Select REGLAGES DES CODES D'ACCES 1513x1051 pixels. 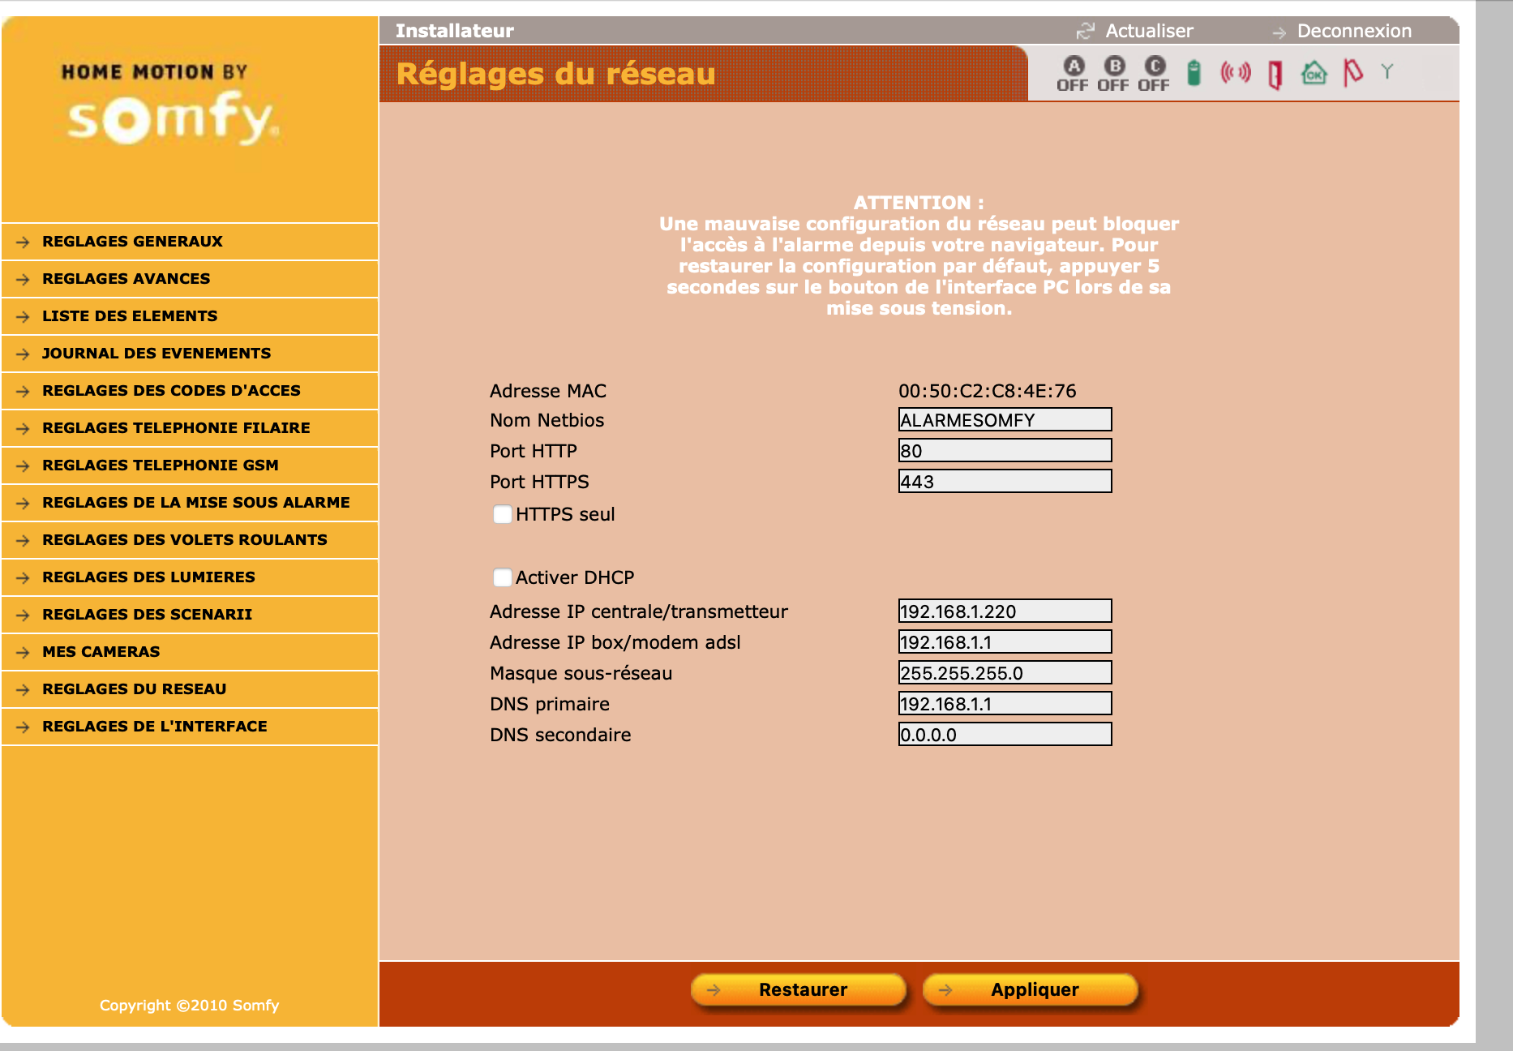[190, 391]
